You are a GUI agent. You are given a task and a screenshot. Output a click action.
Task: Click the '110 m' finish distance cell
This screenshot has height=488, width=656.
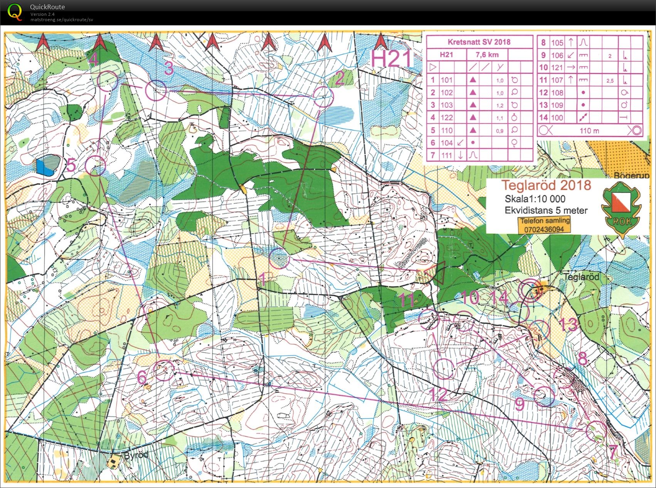pyautogui.click(x=589, y=131)
